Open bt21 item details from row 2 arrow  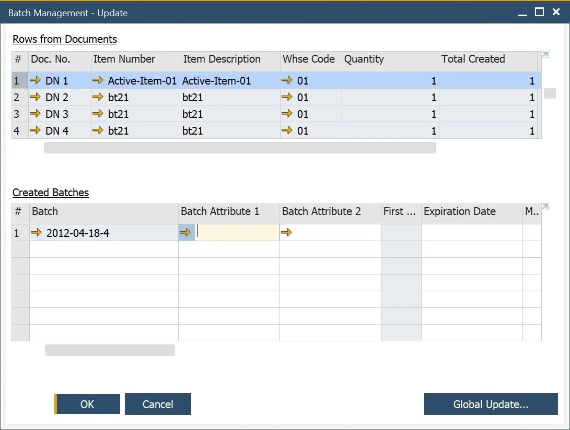(x=98, y=97)
